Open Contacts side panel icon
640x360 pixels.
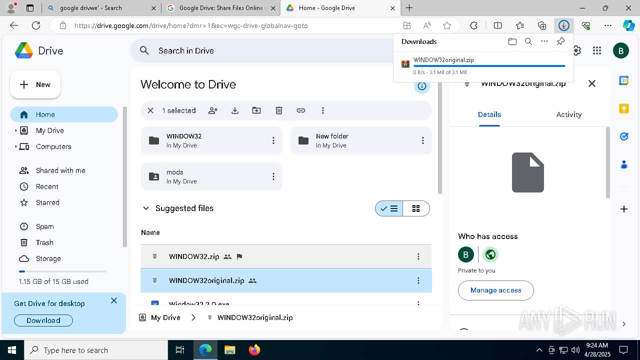(624, 164)
